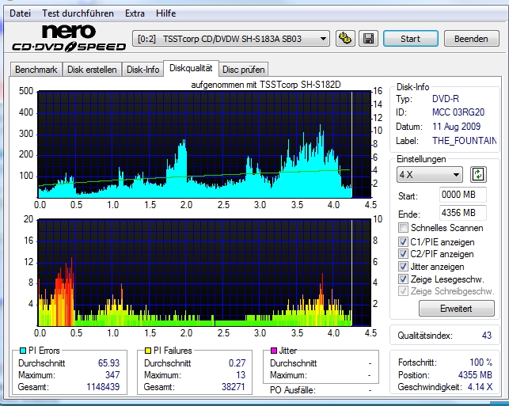
Task: Uncheck C1/PIE anzeigen
Action: coord(404,241)
